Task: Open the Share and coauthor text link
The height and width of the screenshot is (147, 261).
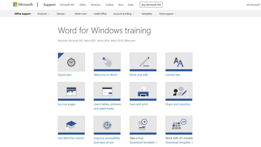Action: (178, 104)
